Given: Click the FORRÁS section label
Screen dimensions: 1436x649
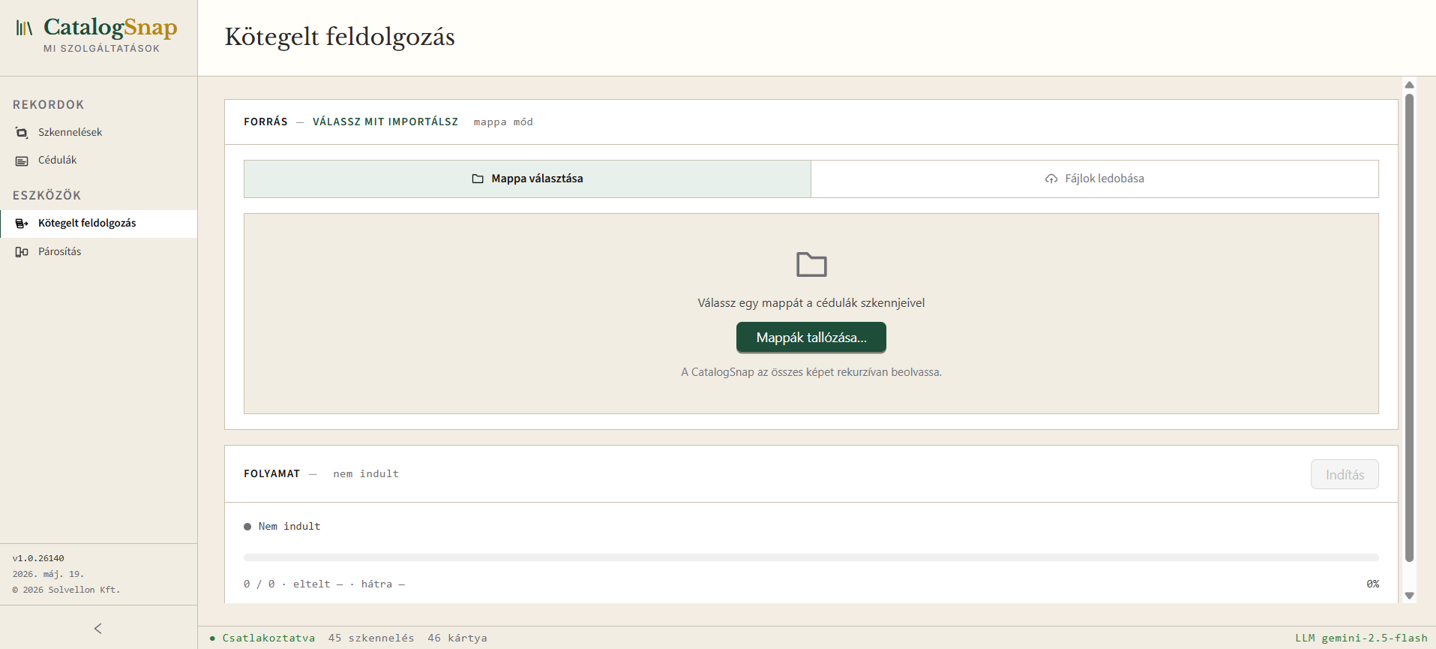Looking at the screenshot, I should pos(265,122).
